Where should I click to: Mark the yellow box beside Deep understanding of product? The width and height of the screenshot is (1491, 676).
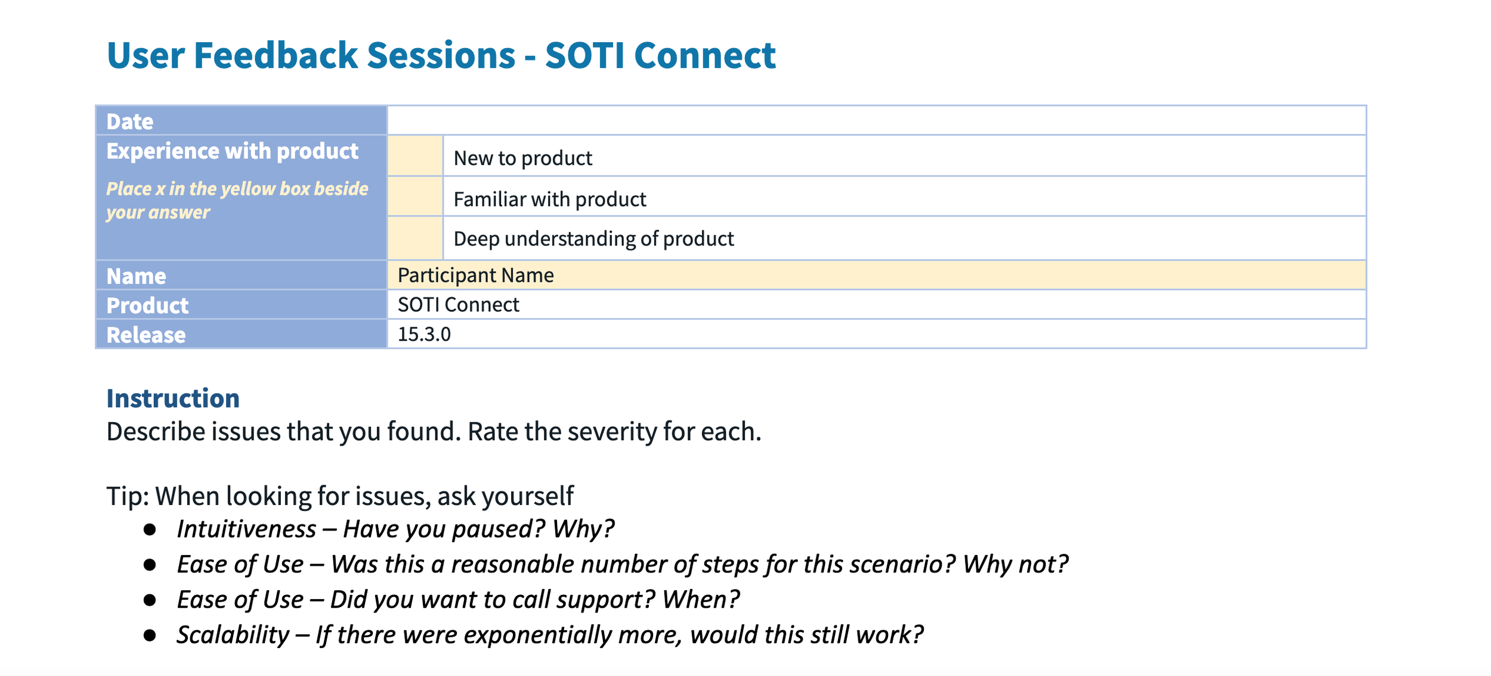(414, 238)
